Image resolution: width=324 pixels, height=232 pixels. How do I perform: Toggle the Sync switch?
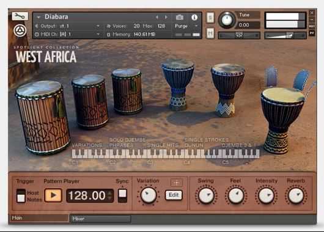(x=122, y=195)
